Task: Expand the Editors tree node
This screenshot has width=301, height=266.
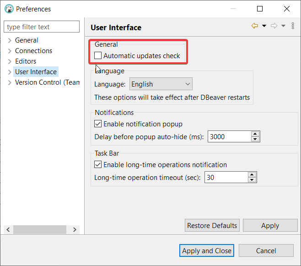Action: [10, 61]
